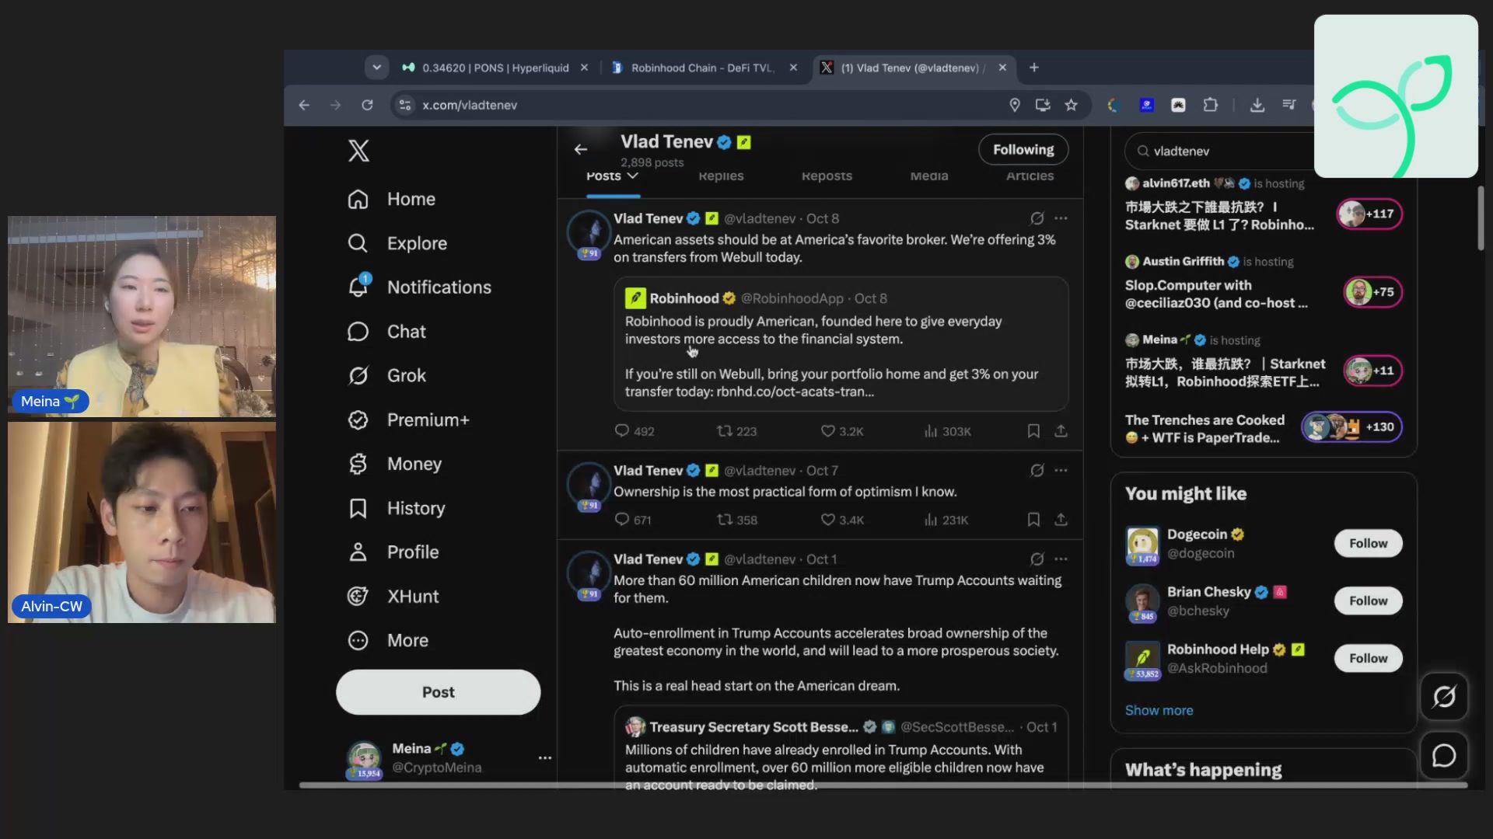Click the browser bookmark star icon
This screenshot has width=1493, height=839.
tap(1072, 105)
